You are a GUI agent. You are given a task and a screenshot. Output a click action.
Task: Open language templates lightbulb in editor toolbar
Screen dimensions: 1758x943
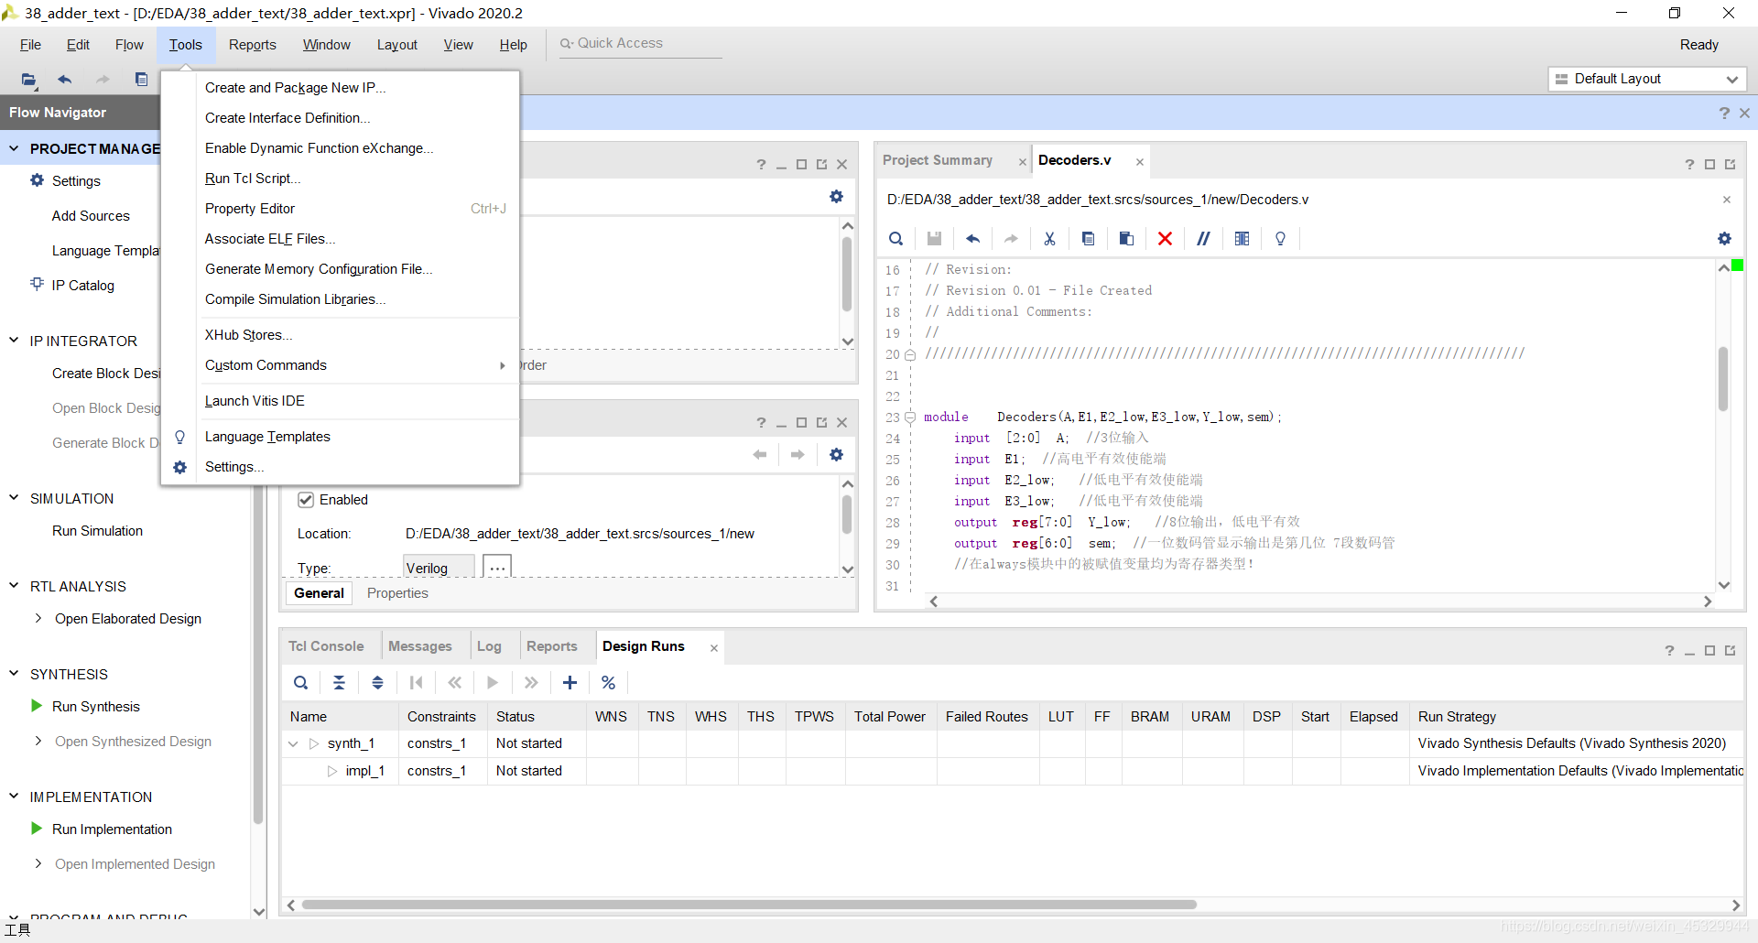pyautogui.click(x=1280, y=239)
